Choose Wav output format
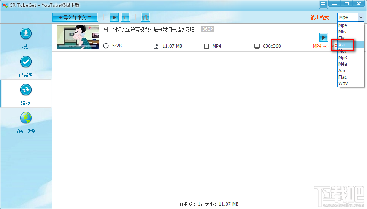This screenshot has width=367, height=209. (351, 84)
